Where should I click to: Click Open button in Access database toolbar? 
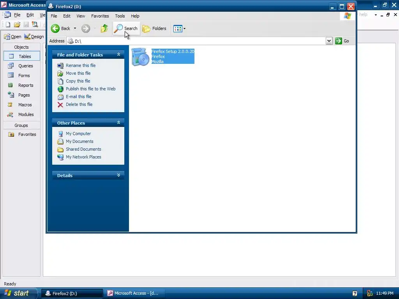point(13,37)
